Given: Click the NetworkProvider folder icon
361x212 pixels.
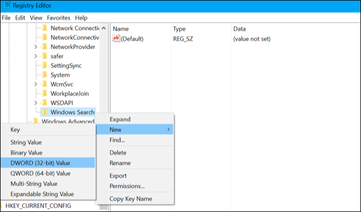Looking at the screenshot, I should pos(44,46).
